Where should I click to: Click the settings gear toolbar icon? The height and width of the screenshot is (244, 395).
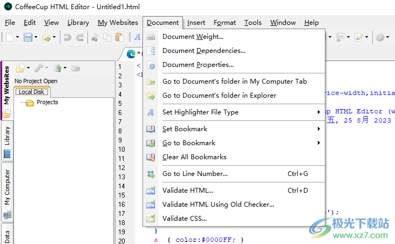click(x=380, y=37)
